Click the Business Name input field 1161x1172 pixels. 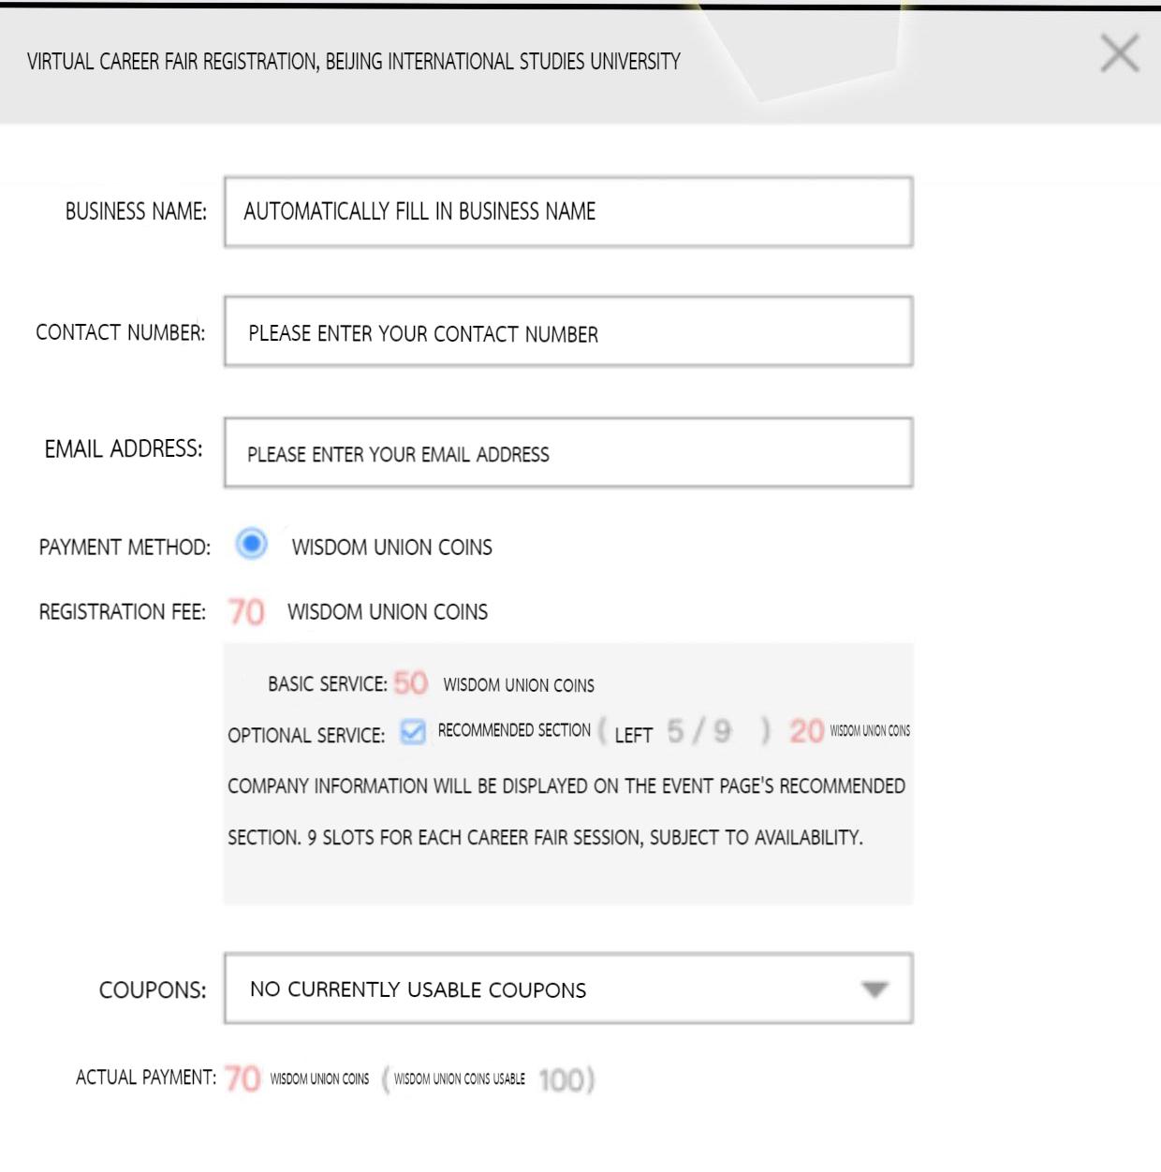567,212
